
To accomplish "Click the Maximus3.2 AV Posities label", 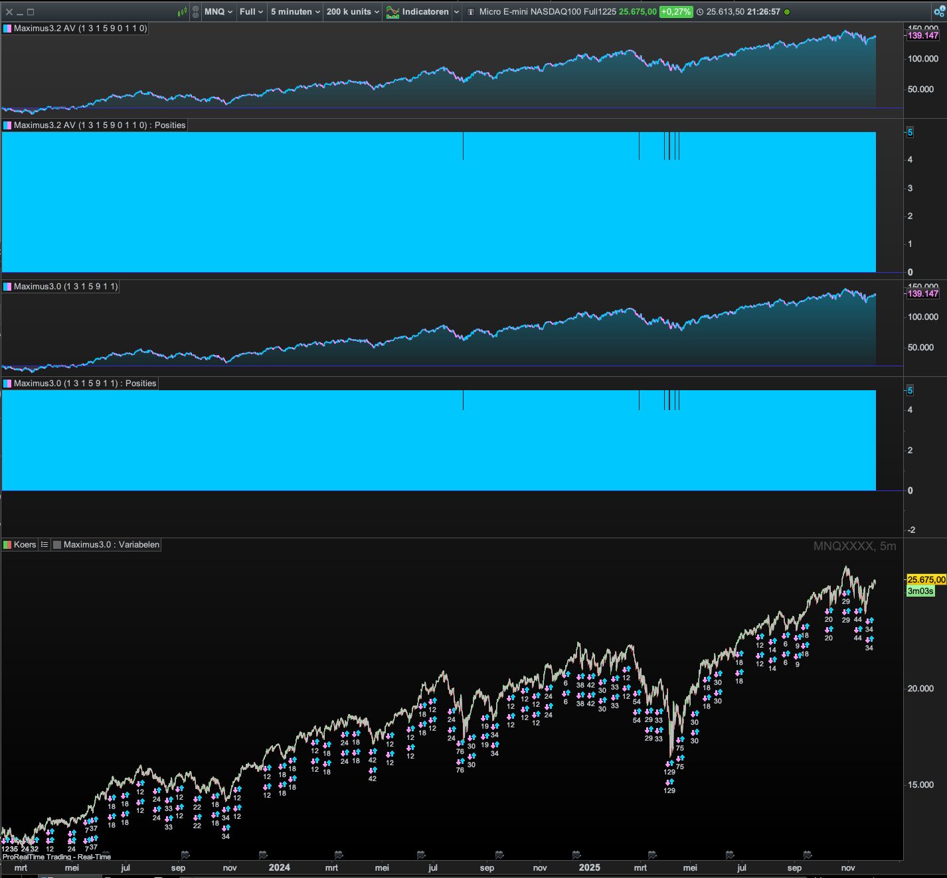I will 100,125.
